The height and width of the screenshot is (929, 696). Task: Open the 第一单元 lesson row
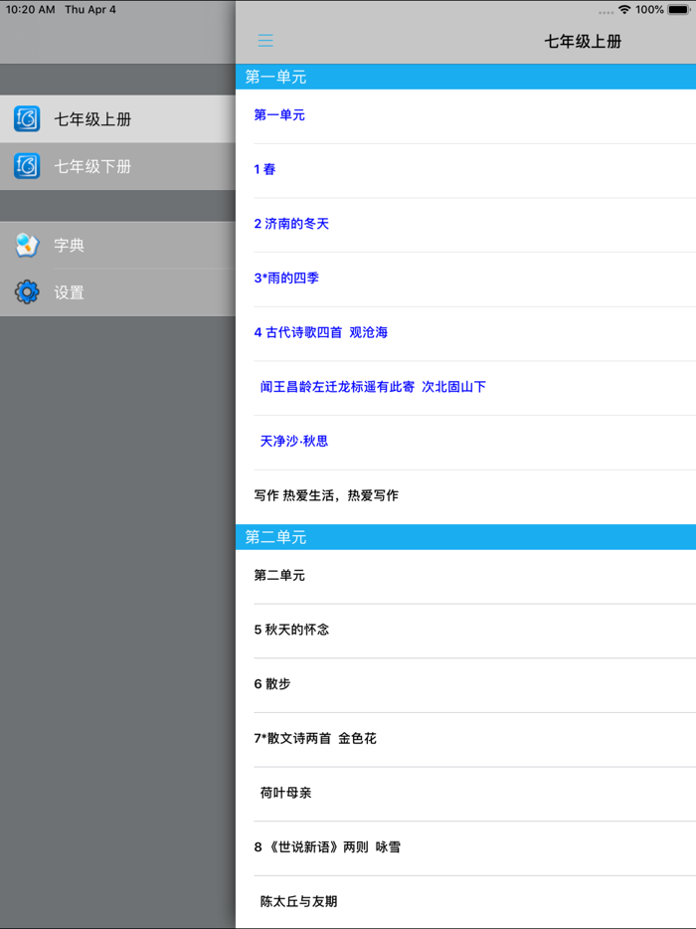pos(465,116)
